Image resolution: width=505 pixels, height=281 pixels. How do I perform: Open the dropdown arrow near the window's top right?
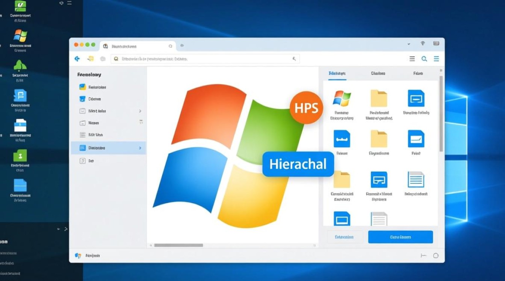click(409, 44)
